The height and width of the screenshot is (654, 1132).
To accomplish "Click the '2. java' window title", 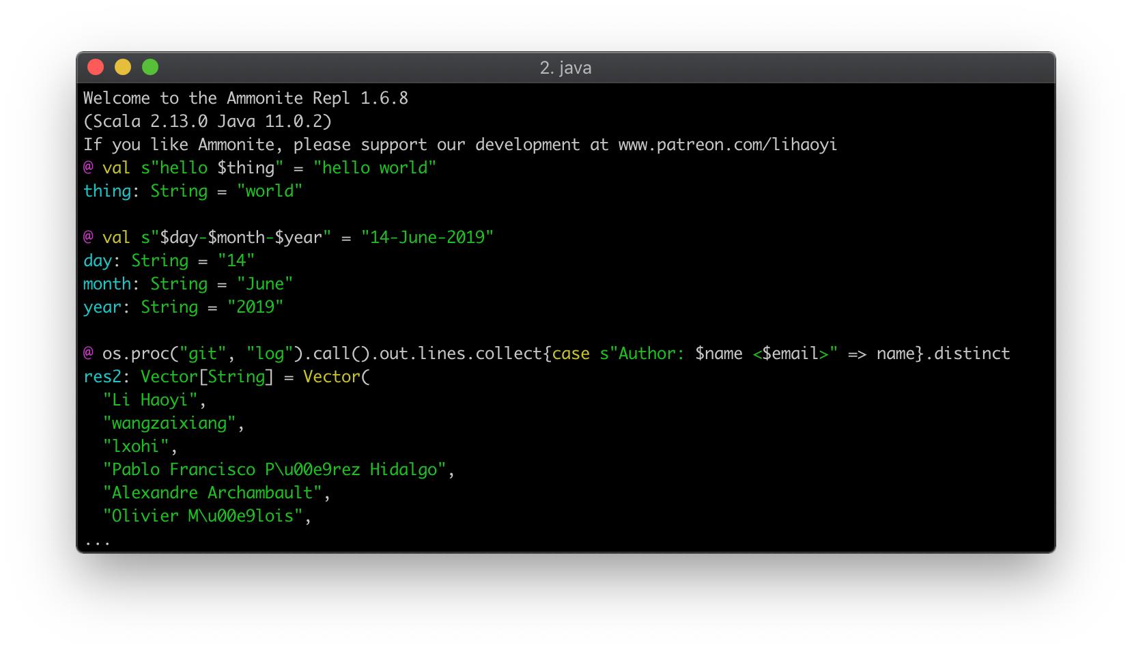I will [x=565, y=68].
